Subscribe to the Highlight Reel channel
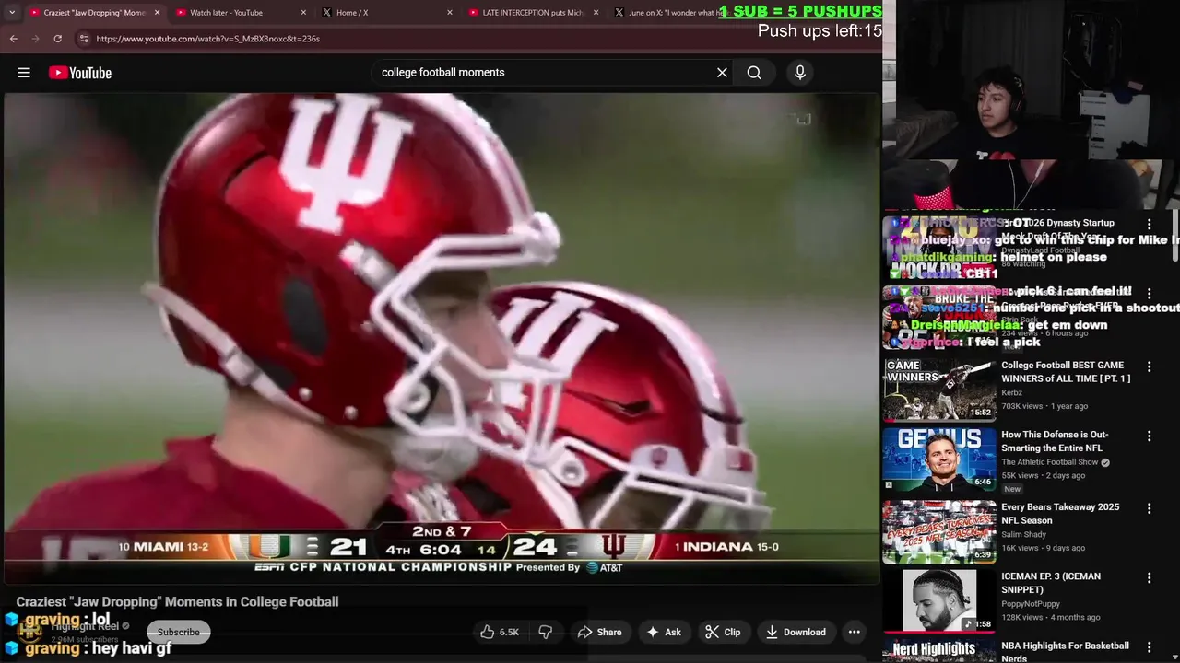The width and height of the screenshot is (1180, 663). coord(178,632)
